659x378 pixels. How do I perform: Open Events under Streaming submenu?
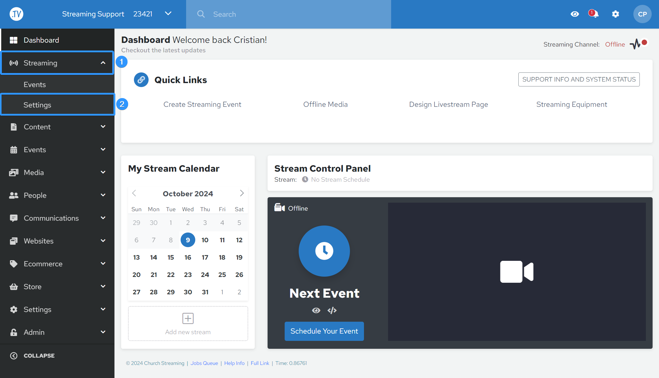point(35,85)
